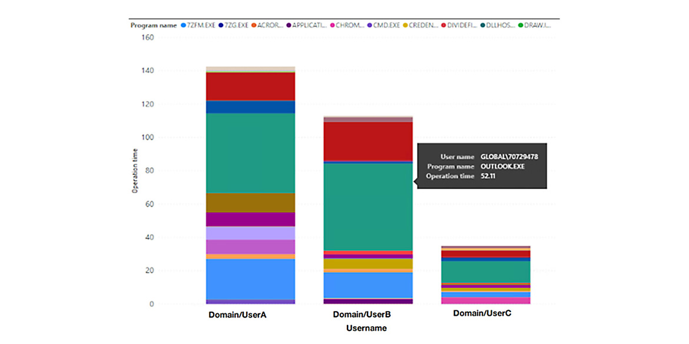
Task: Select the blue segment in UserB bar
Action: [368, 285]
